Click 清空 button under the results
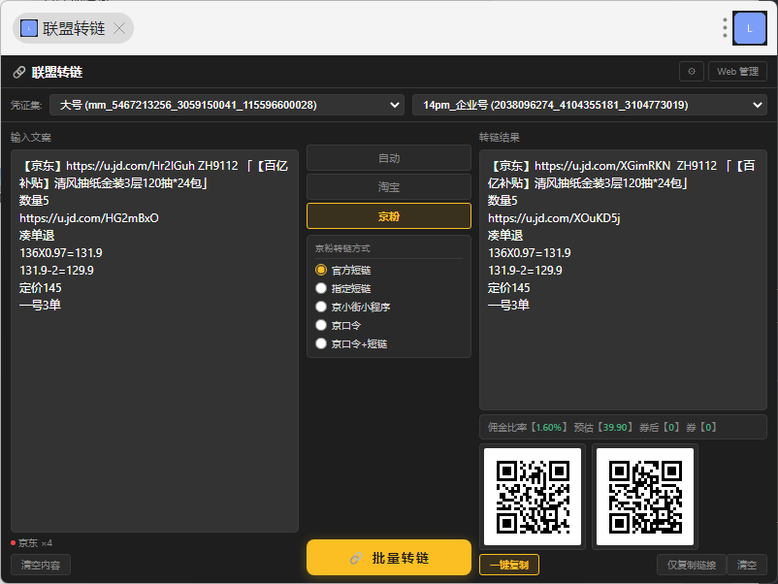778x584 pixels. pos(747,565)
